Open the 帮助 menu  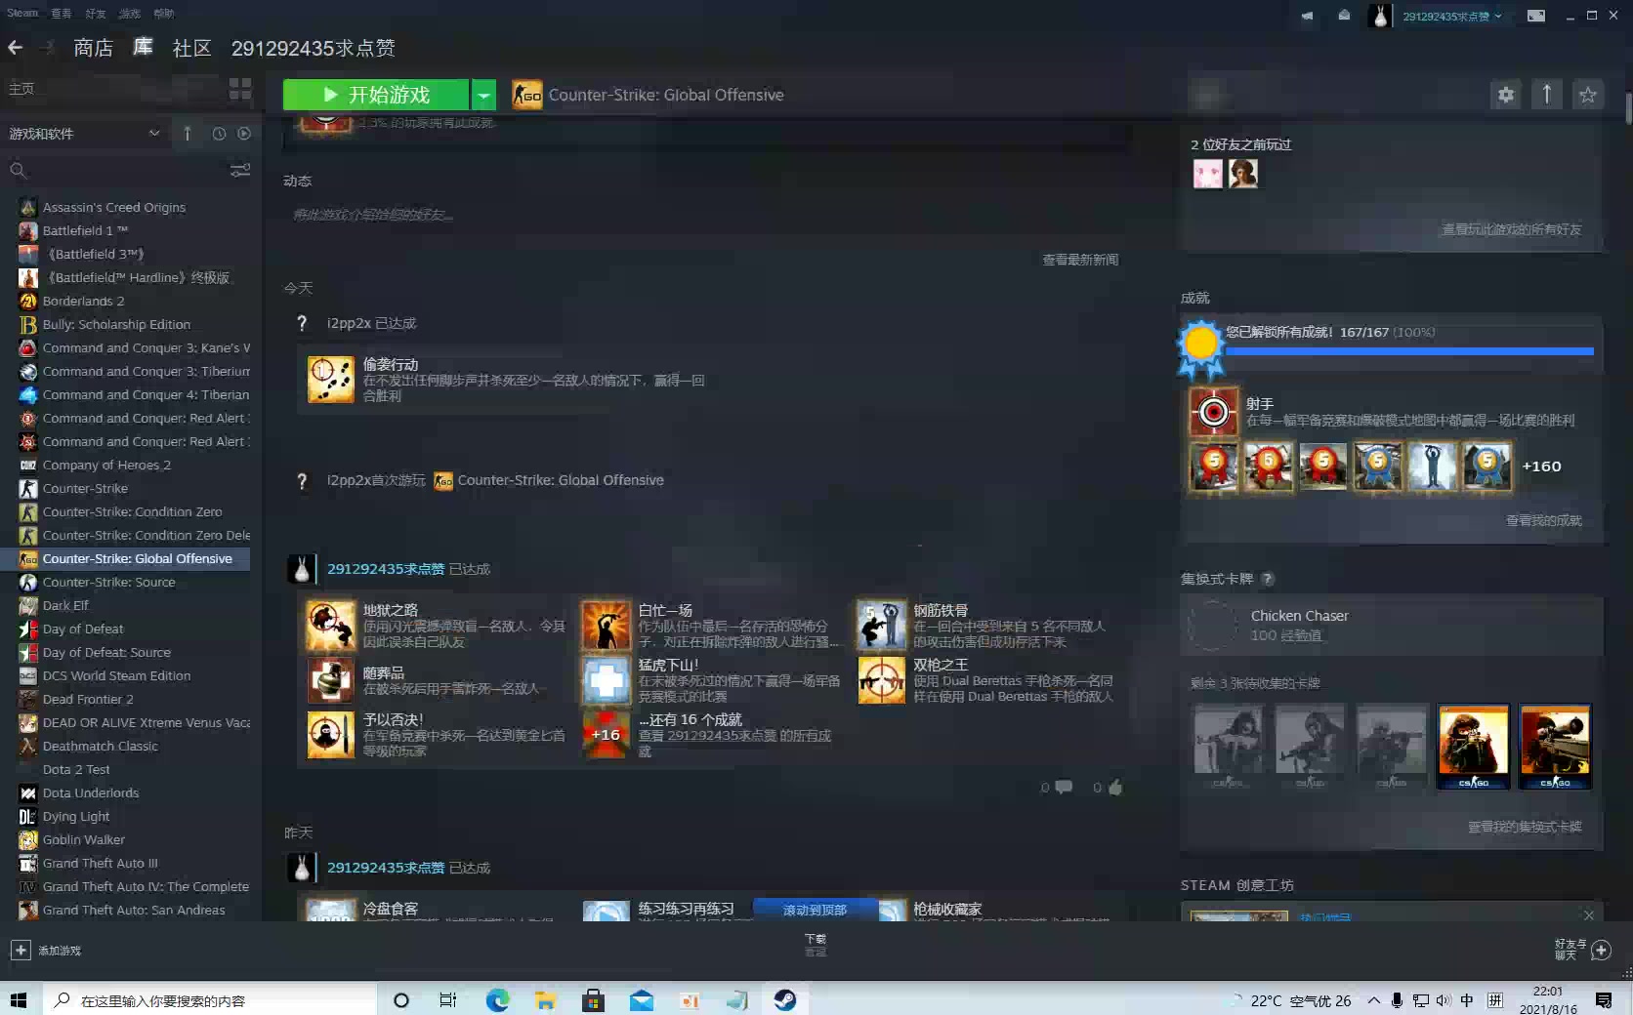164,14
